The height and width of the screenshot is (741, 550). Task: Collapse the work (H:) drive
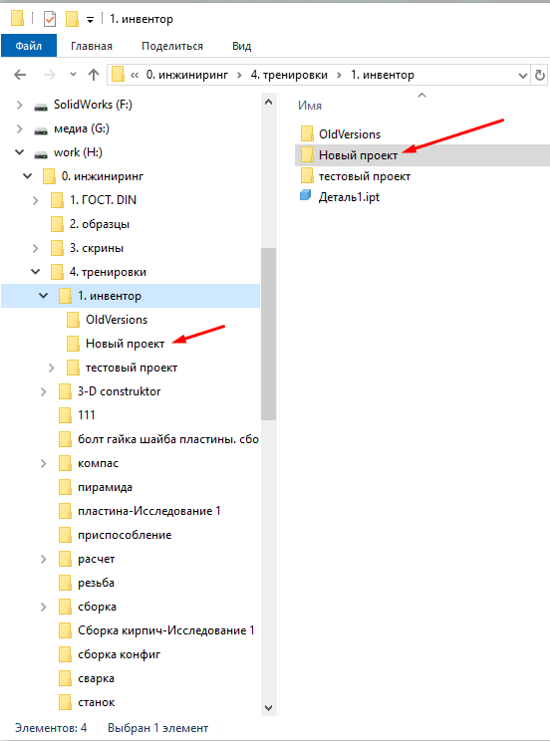click(x=19, y=152)
